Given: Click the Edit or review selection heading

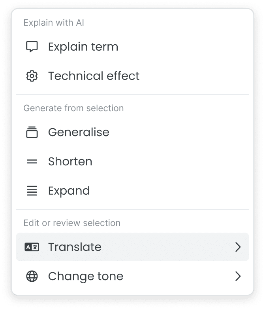Looking at the screenshot, I should (72, 223).
